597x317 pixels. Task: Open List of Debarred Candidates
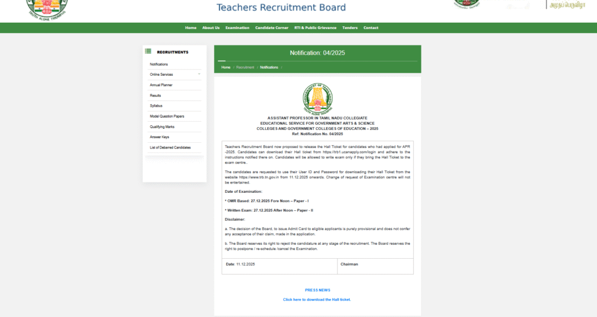170,147
